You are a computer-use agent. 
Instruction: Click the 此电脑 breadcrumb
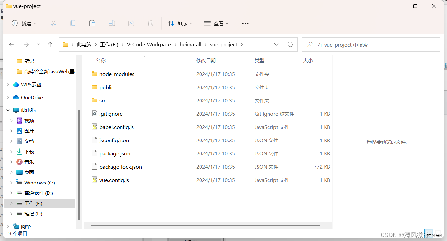[84, 45]
